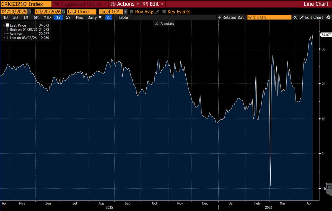Viewport: 332px width, 211px height.
Task: Click the 20 y-axis label
Action: pyautogui.click(x=323, y=84)
